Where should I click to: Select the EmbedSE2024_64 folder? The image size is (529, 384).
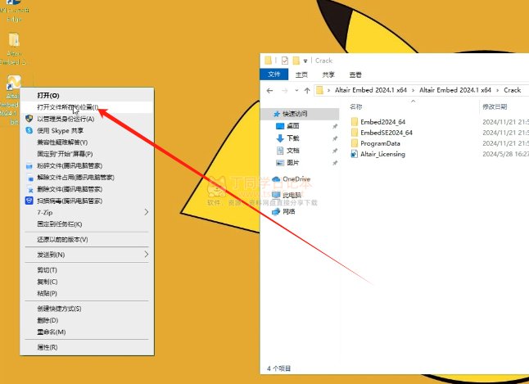387,133
